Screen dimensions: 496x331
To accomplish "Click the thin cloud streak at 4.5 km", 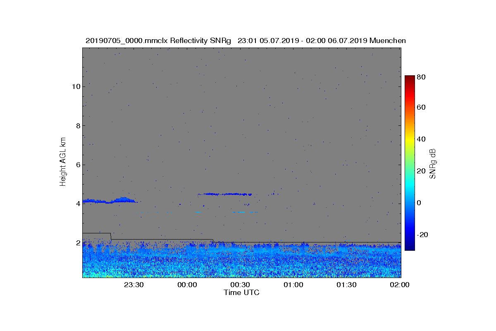I will pyautogui.click(x=225, y=194).
